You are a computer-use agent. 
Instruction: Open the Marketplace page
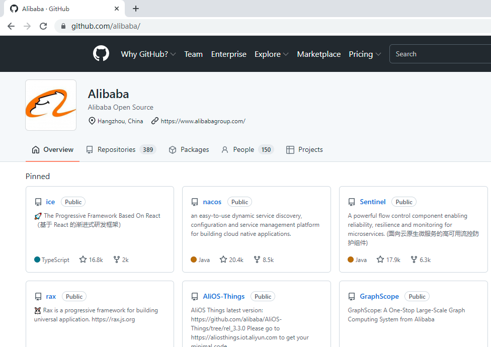click(319, 54)
